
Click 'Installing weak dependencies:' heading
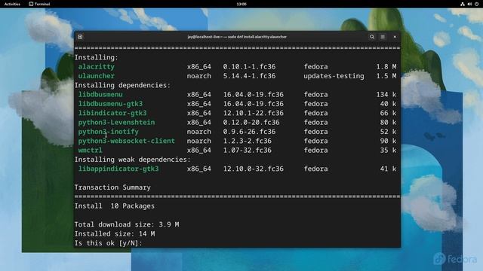coord(133,160)
